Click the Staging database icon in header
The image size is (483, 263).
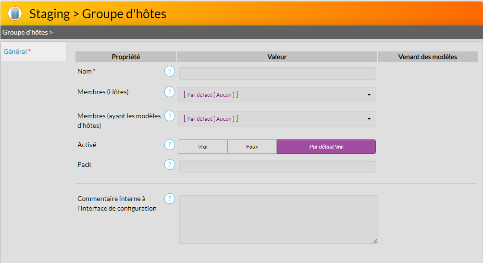(x=15, y=13)
